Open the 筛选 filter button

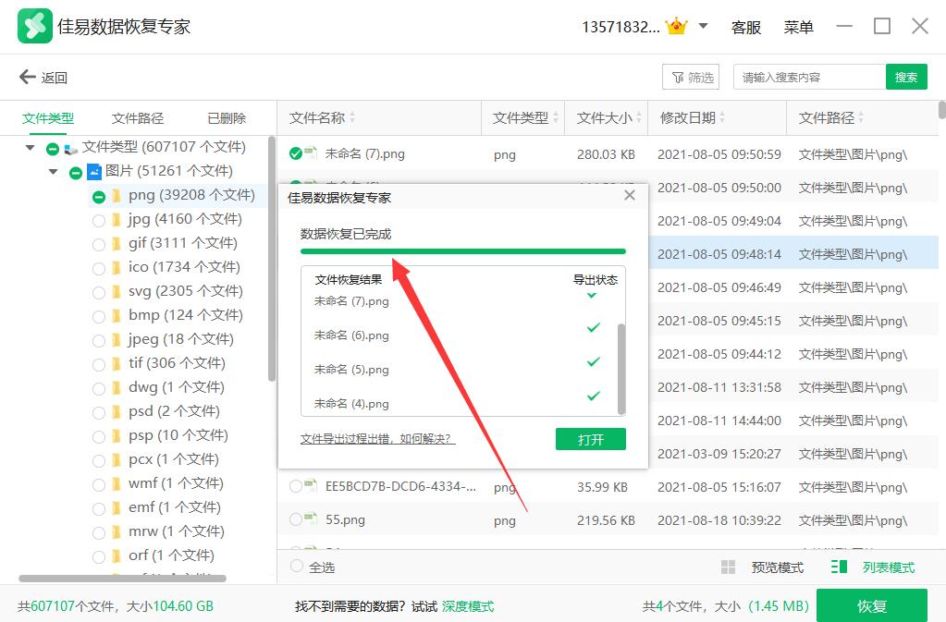pyautogui.click(x=691, y=77)
